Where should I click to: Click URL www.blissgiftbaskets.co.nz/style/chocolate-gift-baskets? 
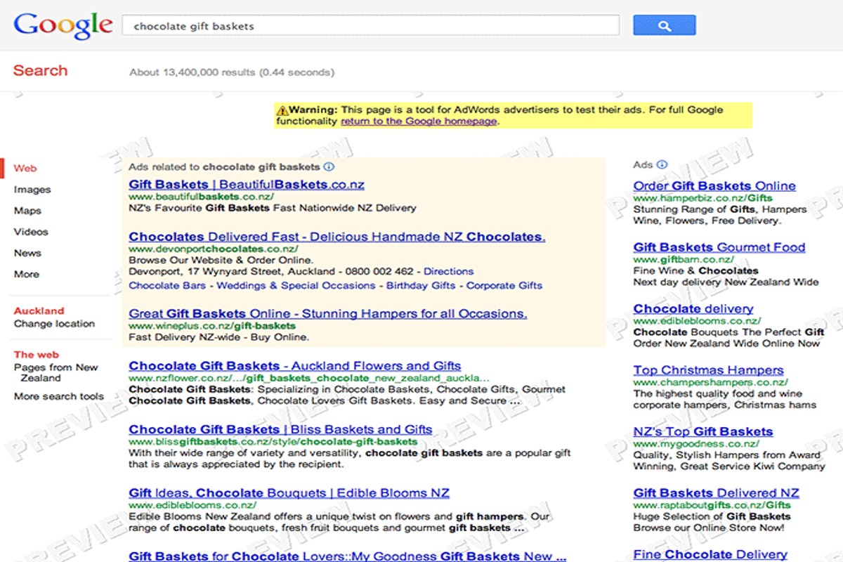(x=273, y=442)
